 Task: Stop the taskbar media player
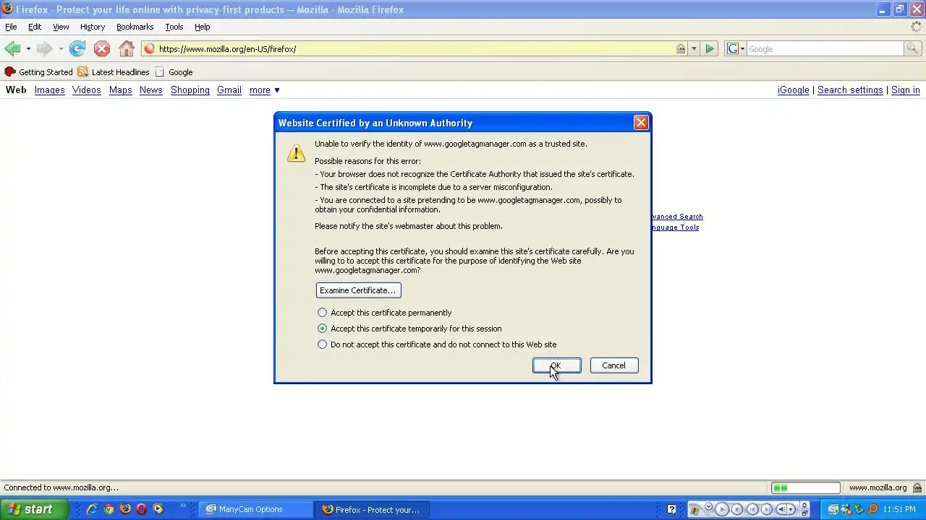pos(736,509)
